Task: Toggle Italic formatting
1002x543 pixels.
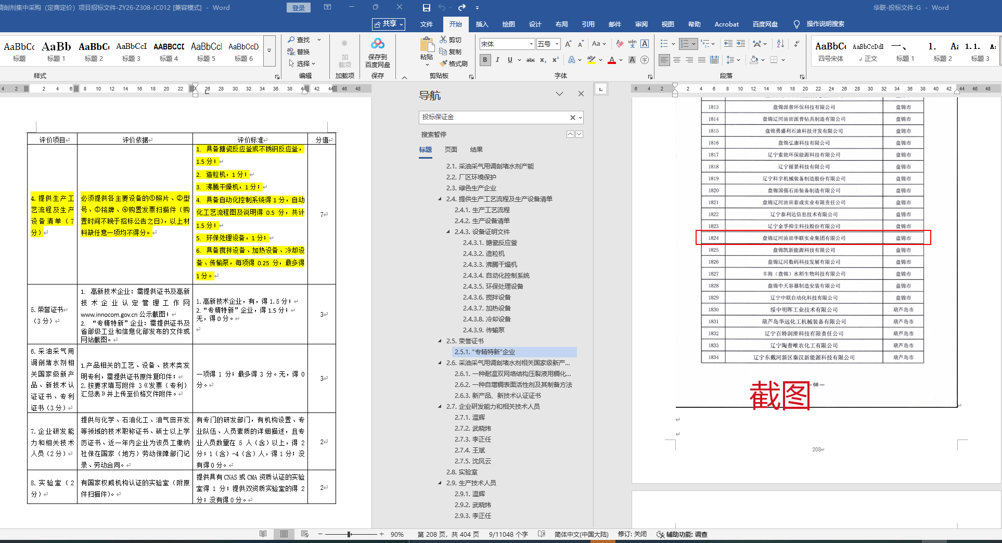Action: point(497,60)
